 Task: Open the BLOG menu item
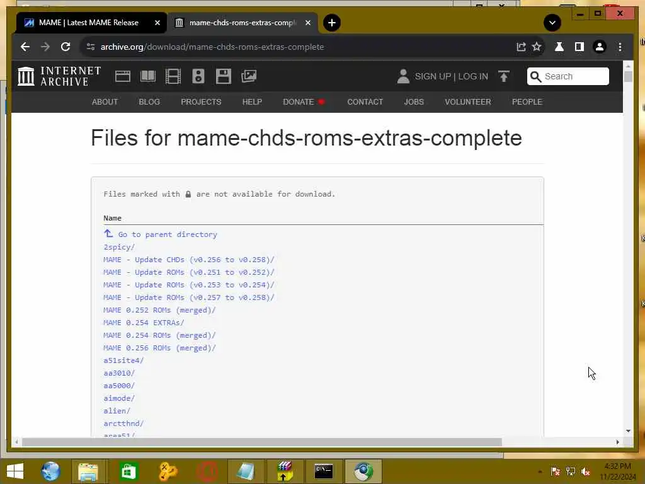coord(149,101)
